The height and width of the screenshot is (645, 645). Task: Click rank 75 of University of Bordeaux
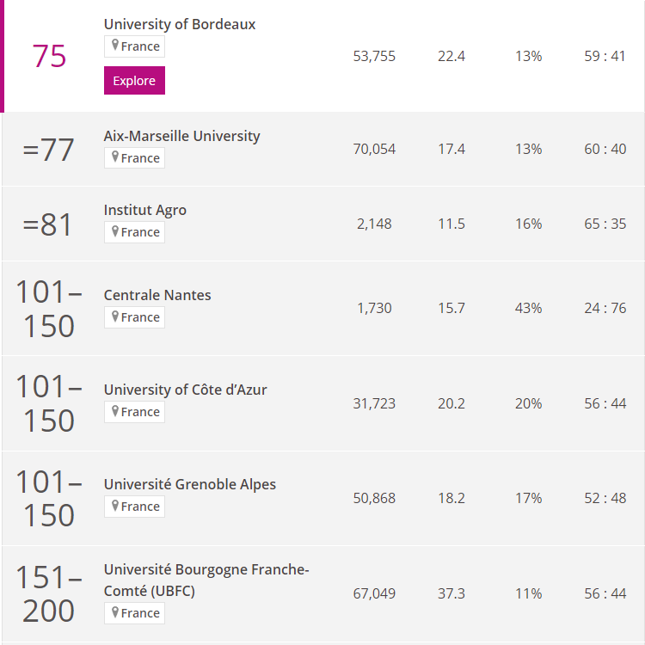[49, 56]
